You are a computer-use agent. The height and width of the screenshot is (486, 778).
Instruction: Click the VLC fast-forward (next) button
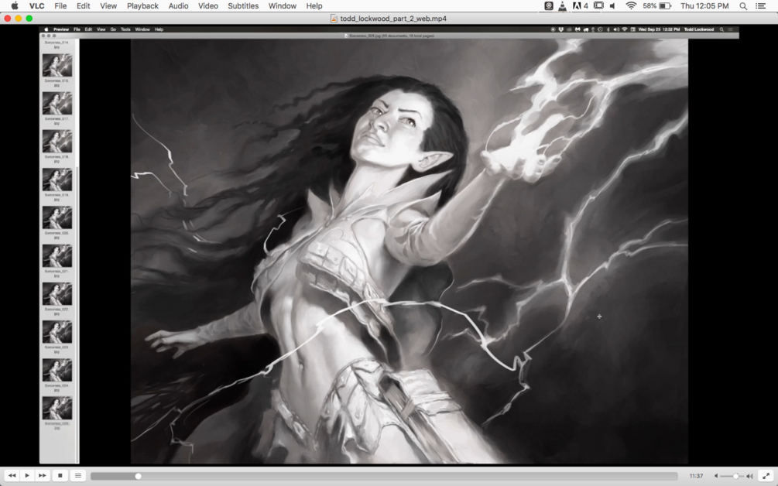point(43,476)
